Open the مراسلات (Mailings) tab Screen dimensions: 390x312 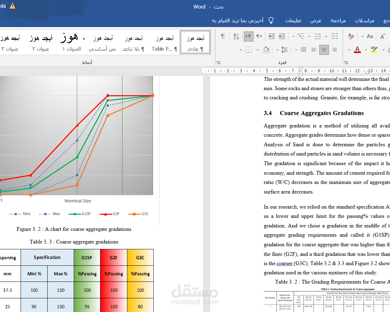coord(364,21)
